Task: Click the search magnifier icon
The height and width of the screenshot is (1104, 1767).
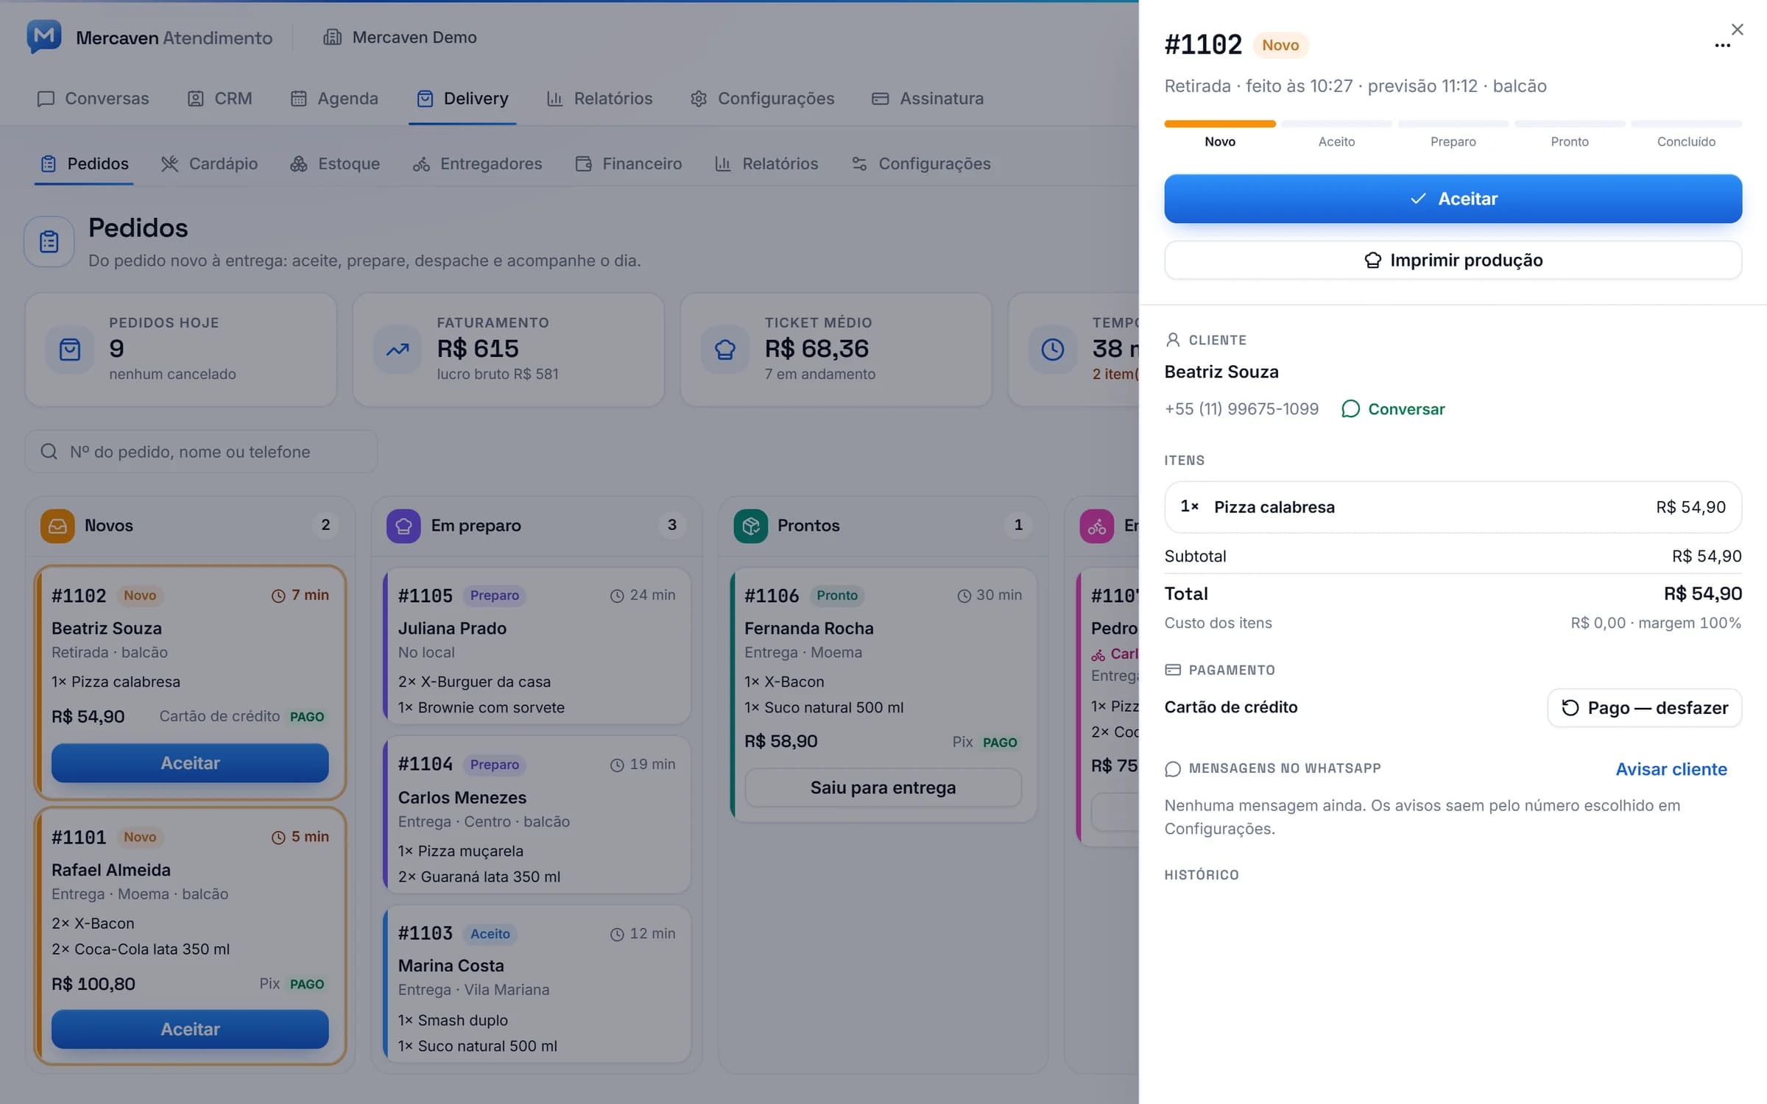Action: pyautogui.click(x=49, y=452)
